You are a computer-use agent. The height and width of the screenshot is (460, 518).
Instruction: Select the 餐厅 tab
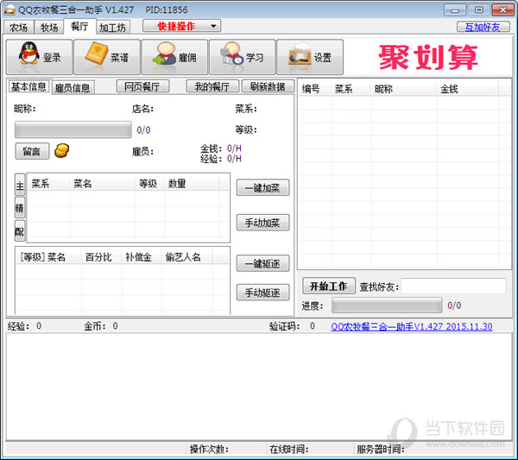[79, 26]
